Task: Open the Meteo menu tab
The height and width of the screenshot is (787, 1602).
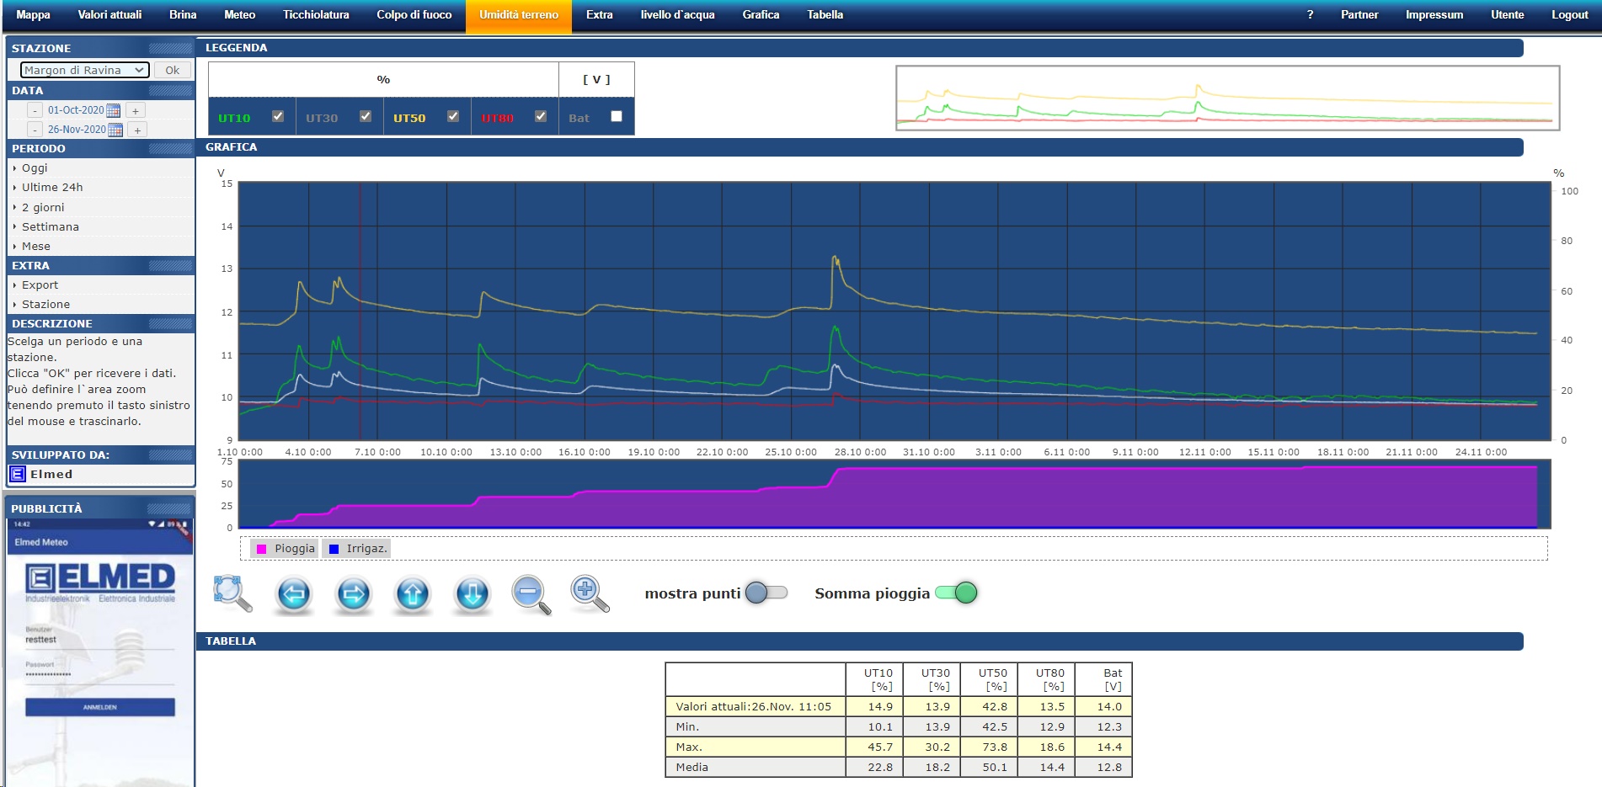Action: 239,14
